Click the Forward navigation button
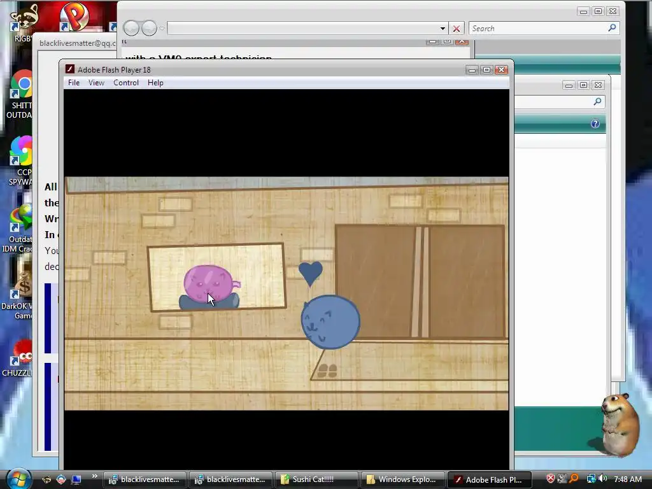The width and height of the screenshot is (652, 489). tap(149, 28)
